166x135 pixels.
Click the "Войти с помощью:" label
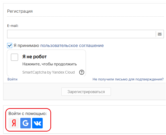(x=27, y=114)
